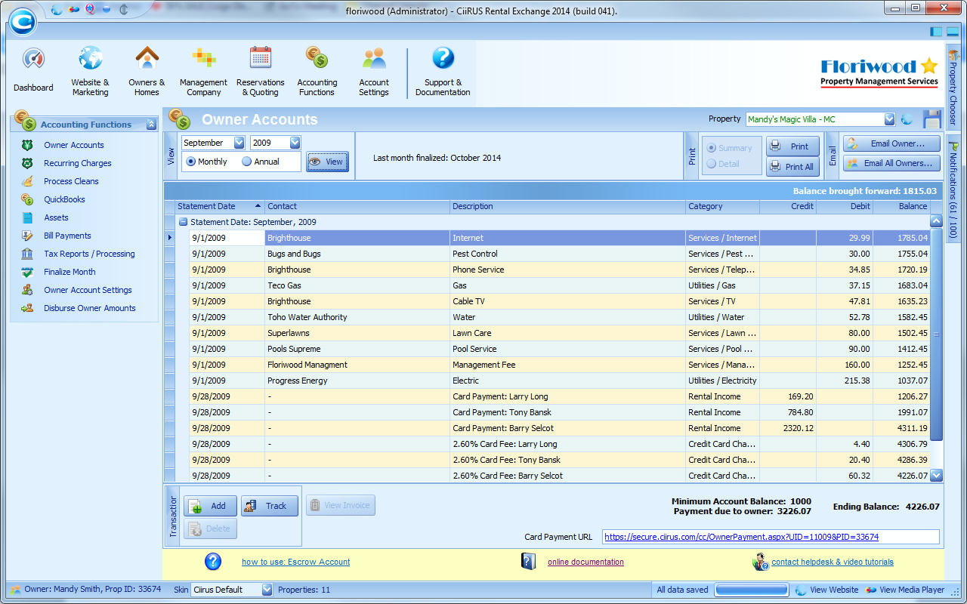Click the Track transaction button
This screenshot has width=967, height=604.
270,506
